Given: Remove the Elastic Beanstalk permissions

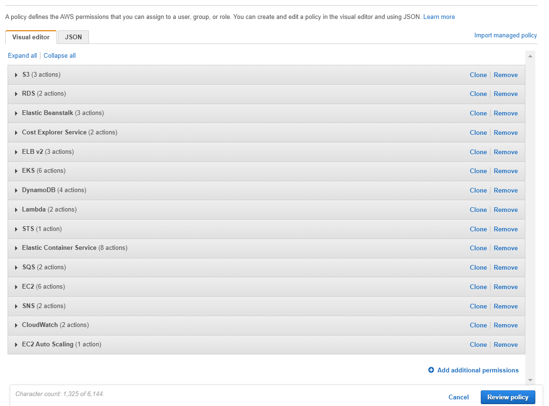Looking at the screenshot, I should [x=505, y=114].
